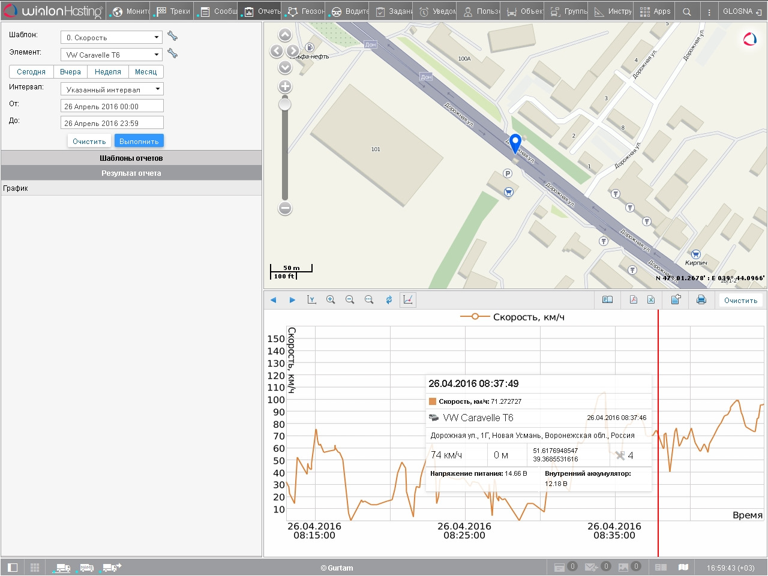768x576 pixels.
Task: Move the chart view left
Action: tap(274, 300)
